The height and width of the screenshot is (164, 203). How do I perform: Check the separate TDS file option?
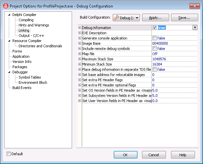click(155, 69)
